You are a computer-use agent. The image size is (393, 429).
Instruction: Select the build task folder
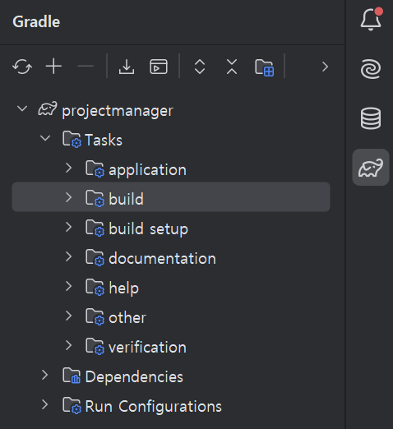171,197
